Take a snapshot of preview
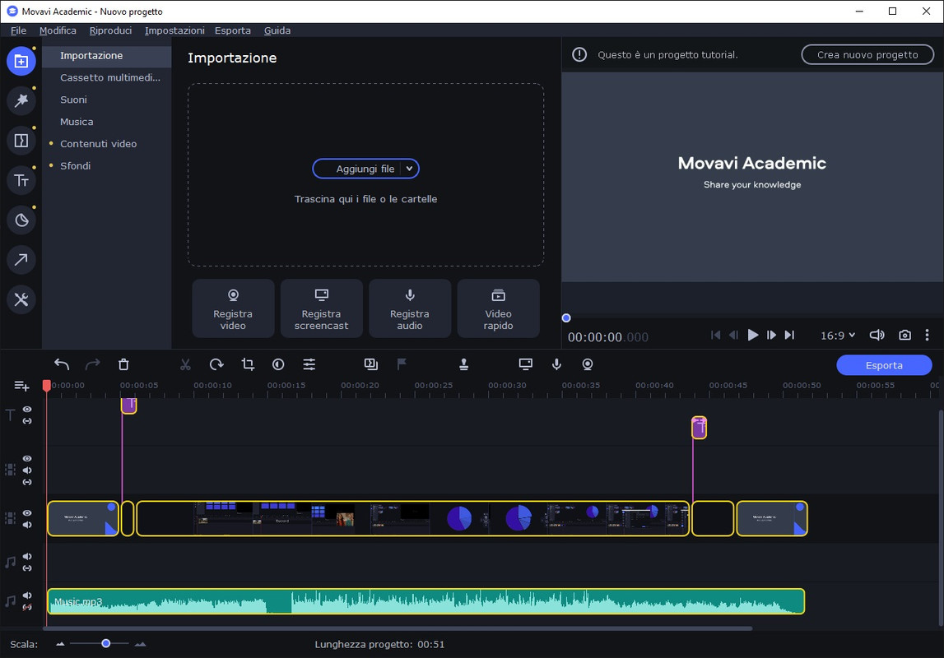The height and width of the screenshot is (658, 944). click(904, 335)
